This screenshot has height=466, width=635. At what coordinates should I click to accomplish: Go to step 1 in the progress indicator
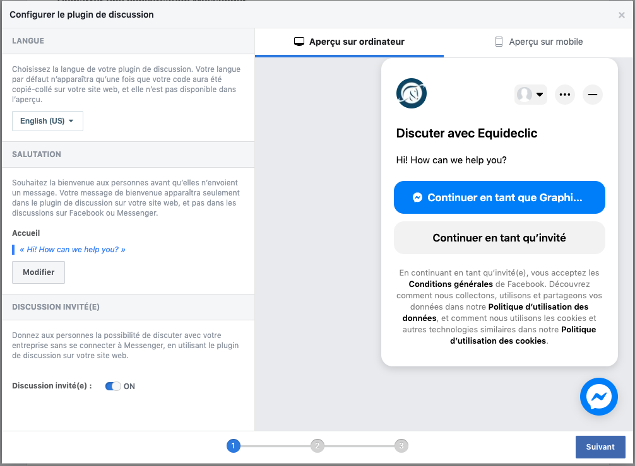[x=234, y=446]
